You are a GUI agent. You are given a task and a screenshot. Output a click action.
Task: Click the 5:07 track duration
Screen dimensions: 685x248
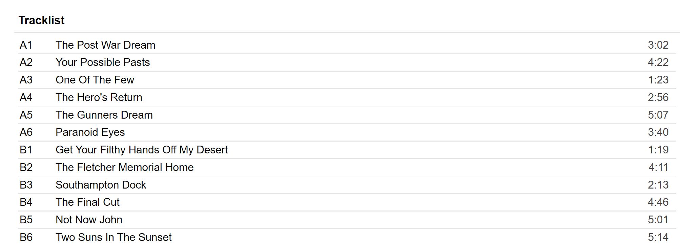[x=658, y=115]
